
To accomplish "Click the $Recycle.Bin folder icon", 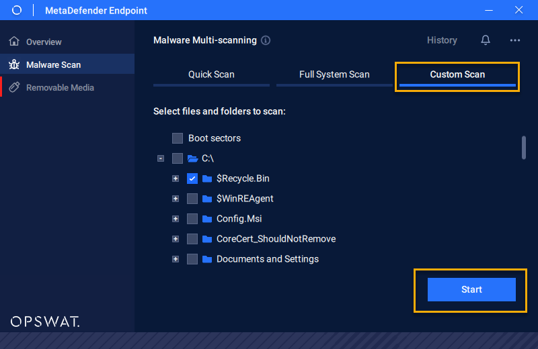I will pos(207,179).
